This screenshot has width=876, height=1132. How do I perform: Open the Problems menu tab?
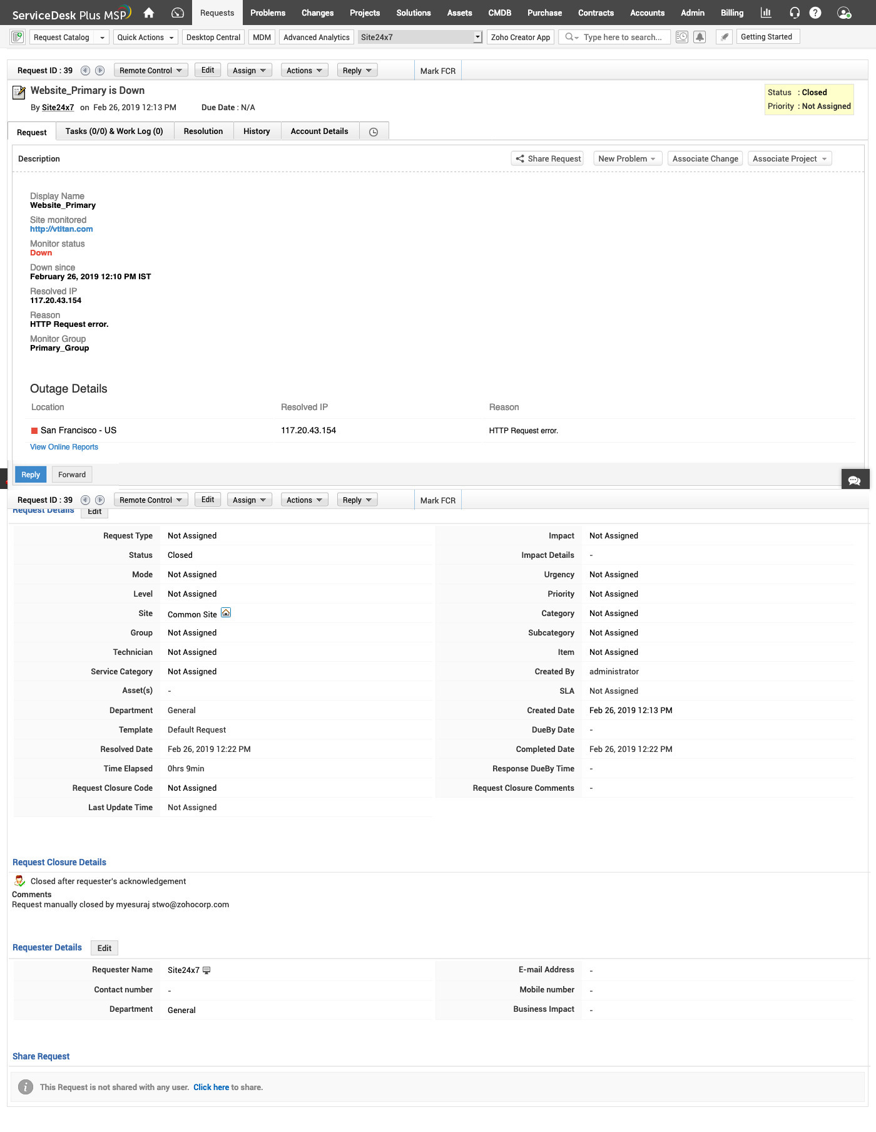(268, 13)
